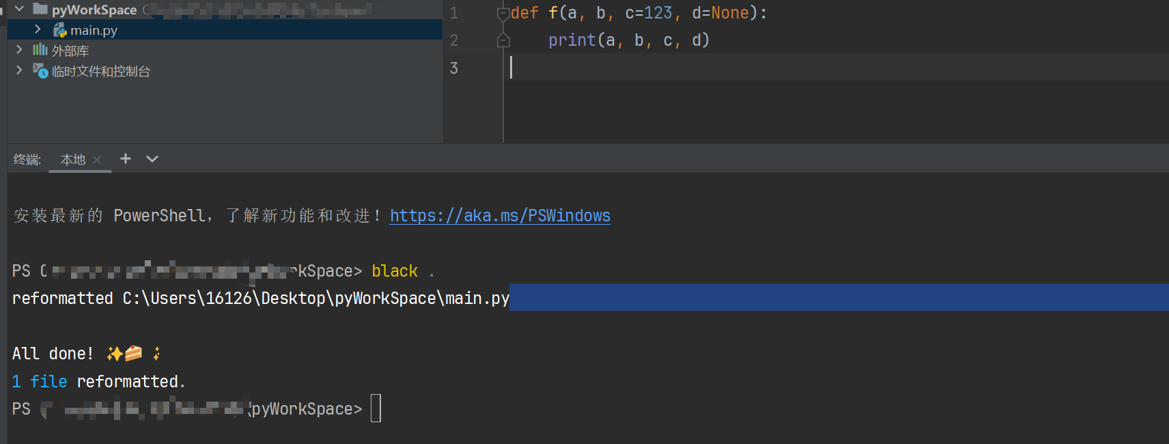The height and width of the screenshot is (444, 1169).
Task: Click the terminal prompt input cursor
Action: click(x=376, y=408)
